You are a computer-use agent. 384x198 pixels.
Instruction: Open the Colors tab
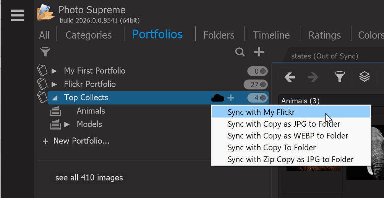coord(371,35)
